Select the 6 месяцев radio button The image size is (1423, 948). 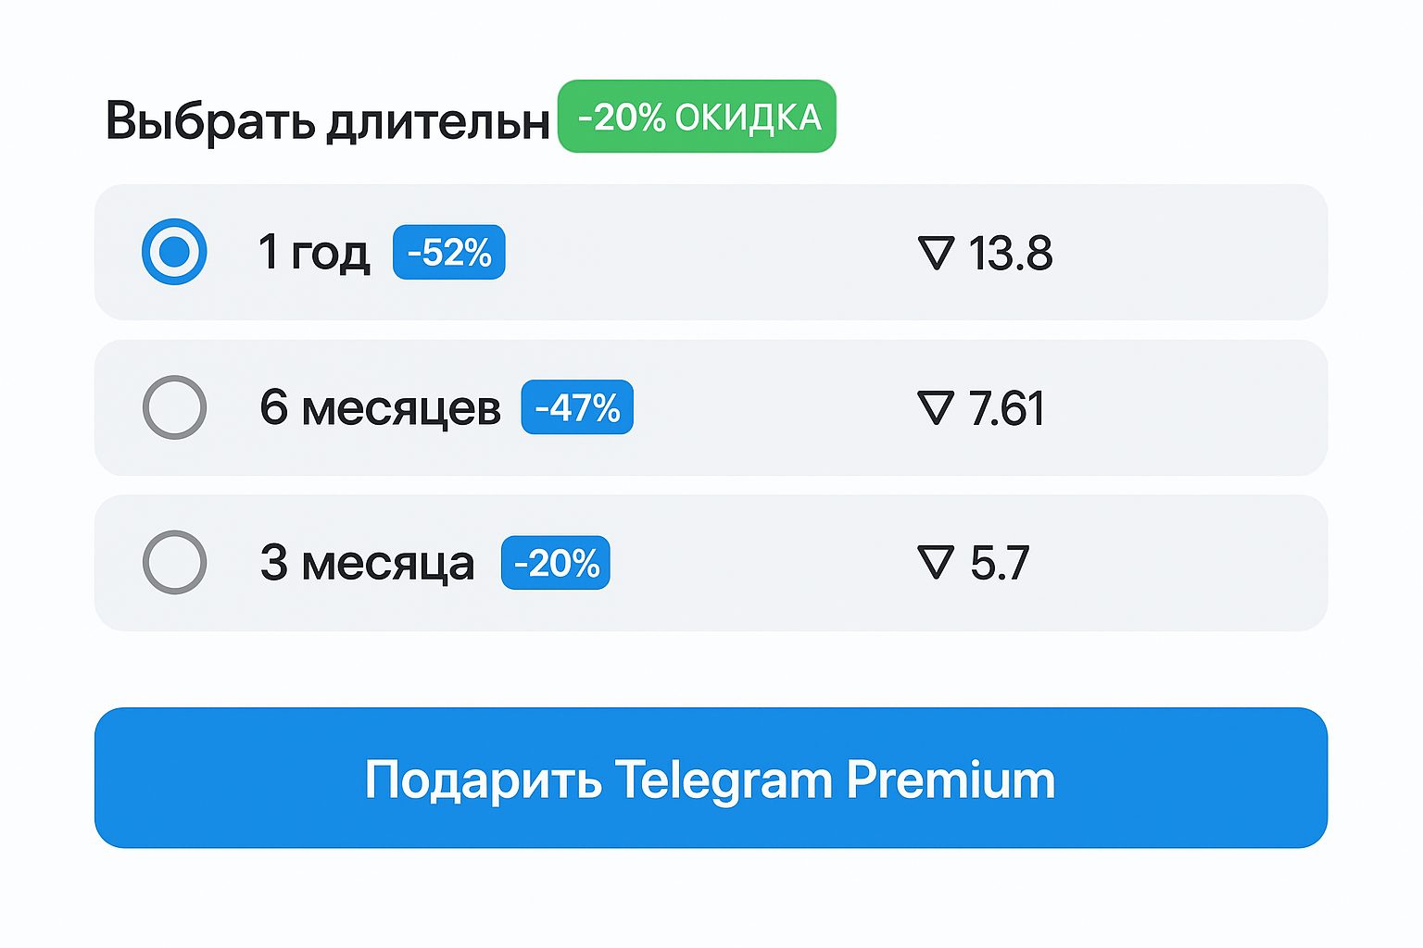[174, 407]
